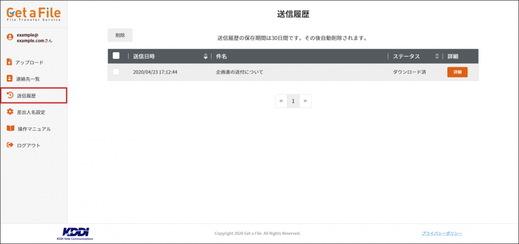This screenshot has width=519, height=244.
Task: Go to previous page with « button
Action: 281,101
